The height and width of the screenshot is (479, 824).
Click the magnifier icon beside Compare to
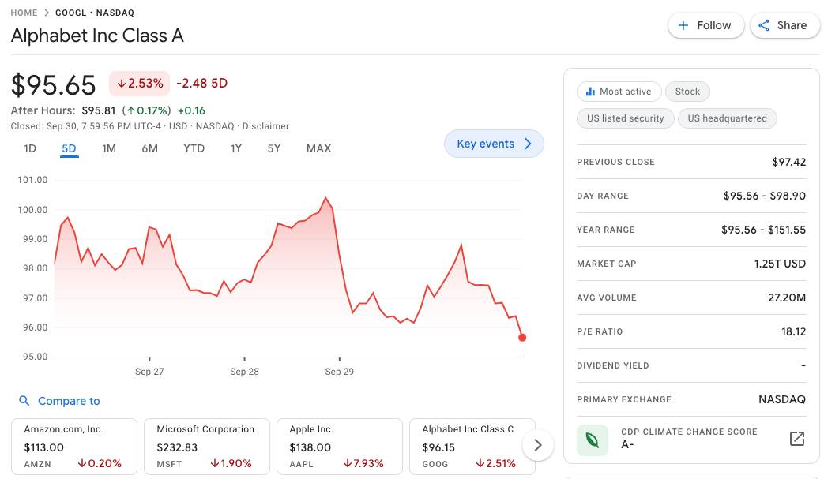[24, 401]
